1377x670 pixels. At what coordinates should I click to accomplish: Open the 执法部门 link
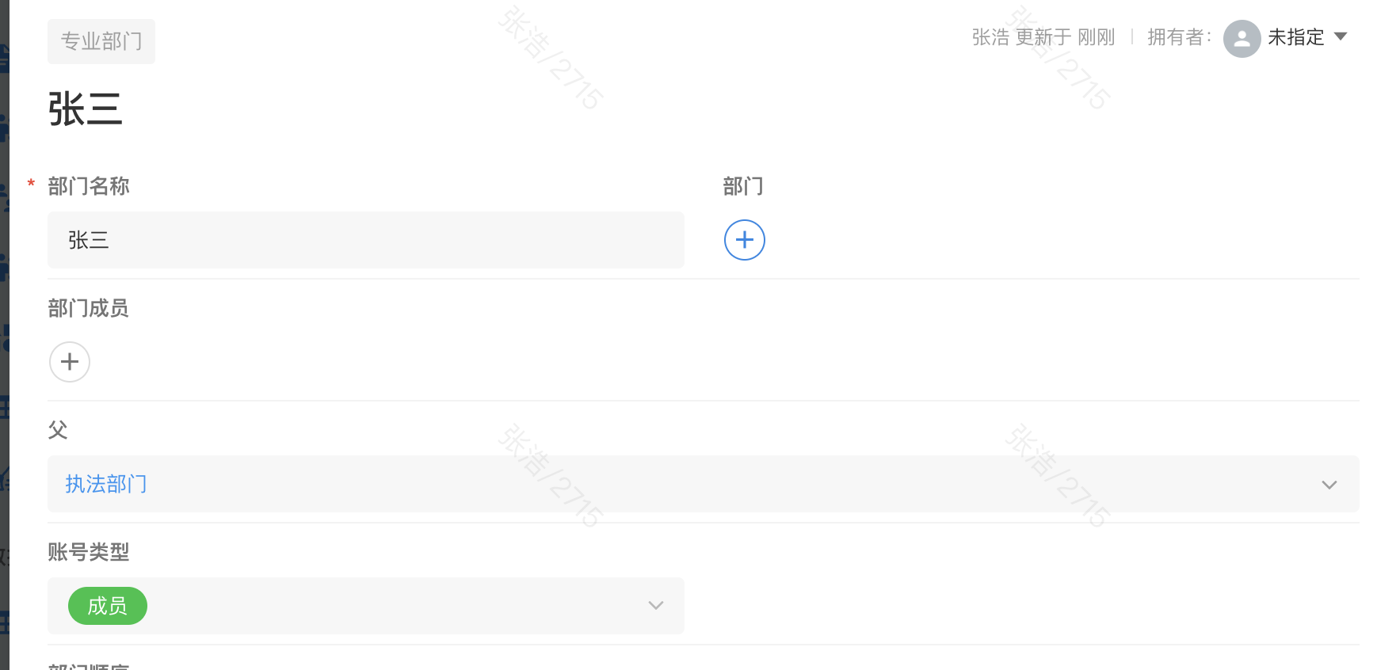coord(106,484)
